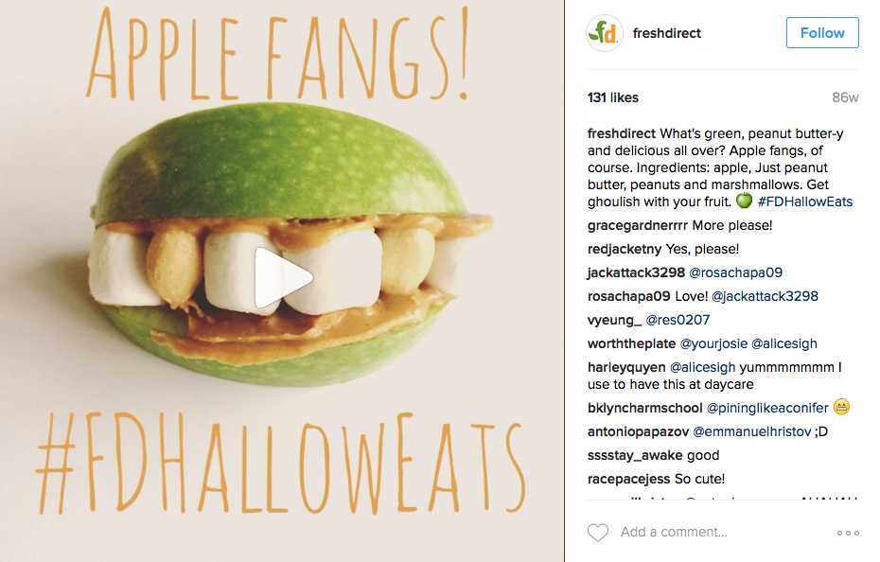Click the FreshDirect profile logo avatar
Viewport: 880px width, 562px height.
pos(605,33)
